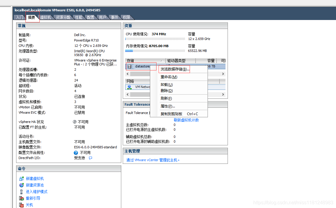Switch to the 用户 (Users) tab
This screenshot has height=208, width=336.
[102, 17]
